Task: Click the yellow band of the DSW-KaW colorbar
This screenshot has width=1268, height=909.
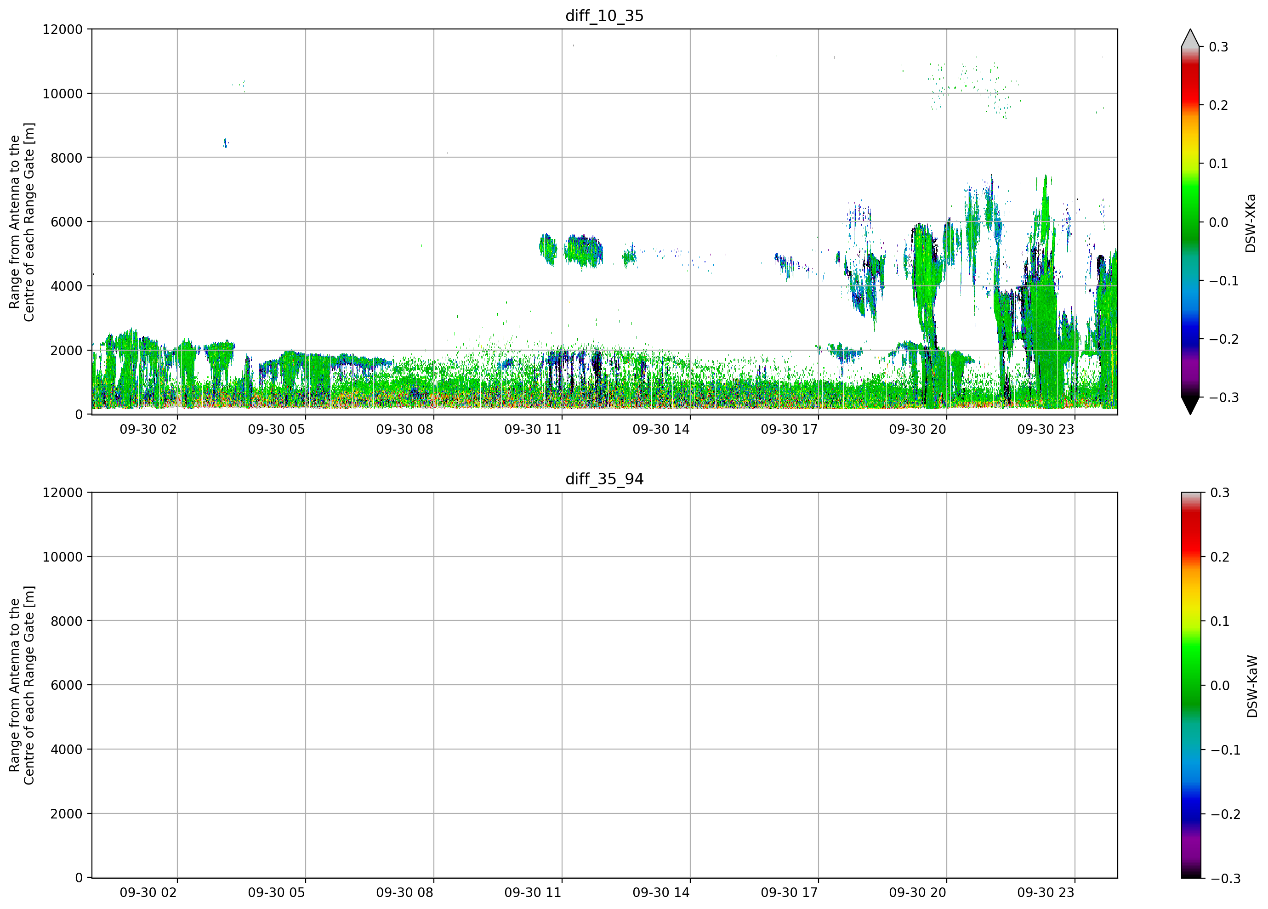Action: click(1190, 609)
